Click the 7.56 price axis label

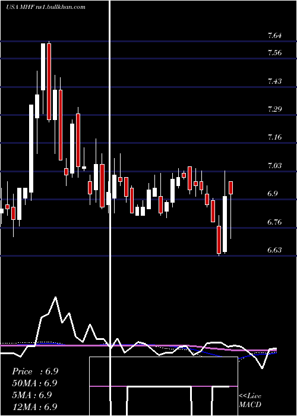[274, 53]
